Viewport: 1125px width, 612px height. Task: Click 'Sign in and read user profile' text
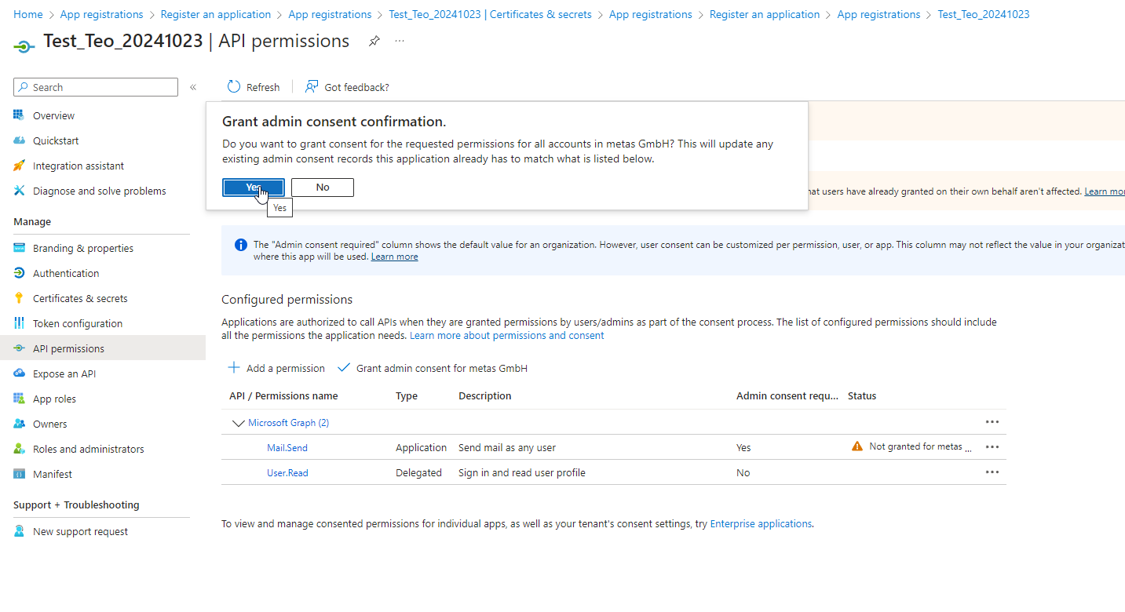(x=522, y=472)
